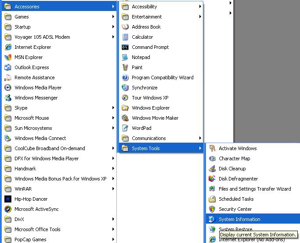Click the MSN Explorer butterfly icon
This screenshot has width=300, height=243.
(8, 57)
